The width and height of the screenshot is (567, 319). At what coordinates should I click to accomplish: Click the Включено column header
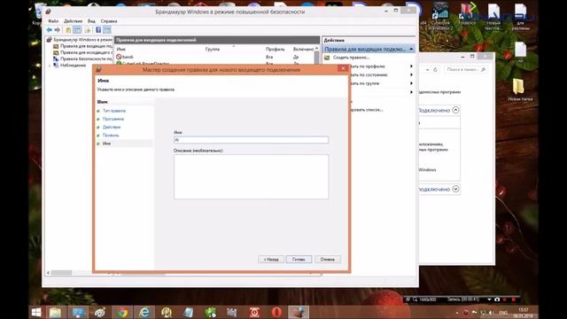coord(303,49)
